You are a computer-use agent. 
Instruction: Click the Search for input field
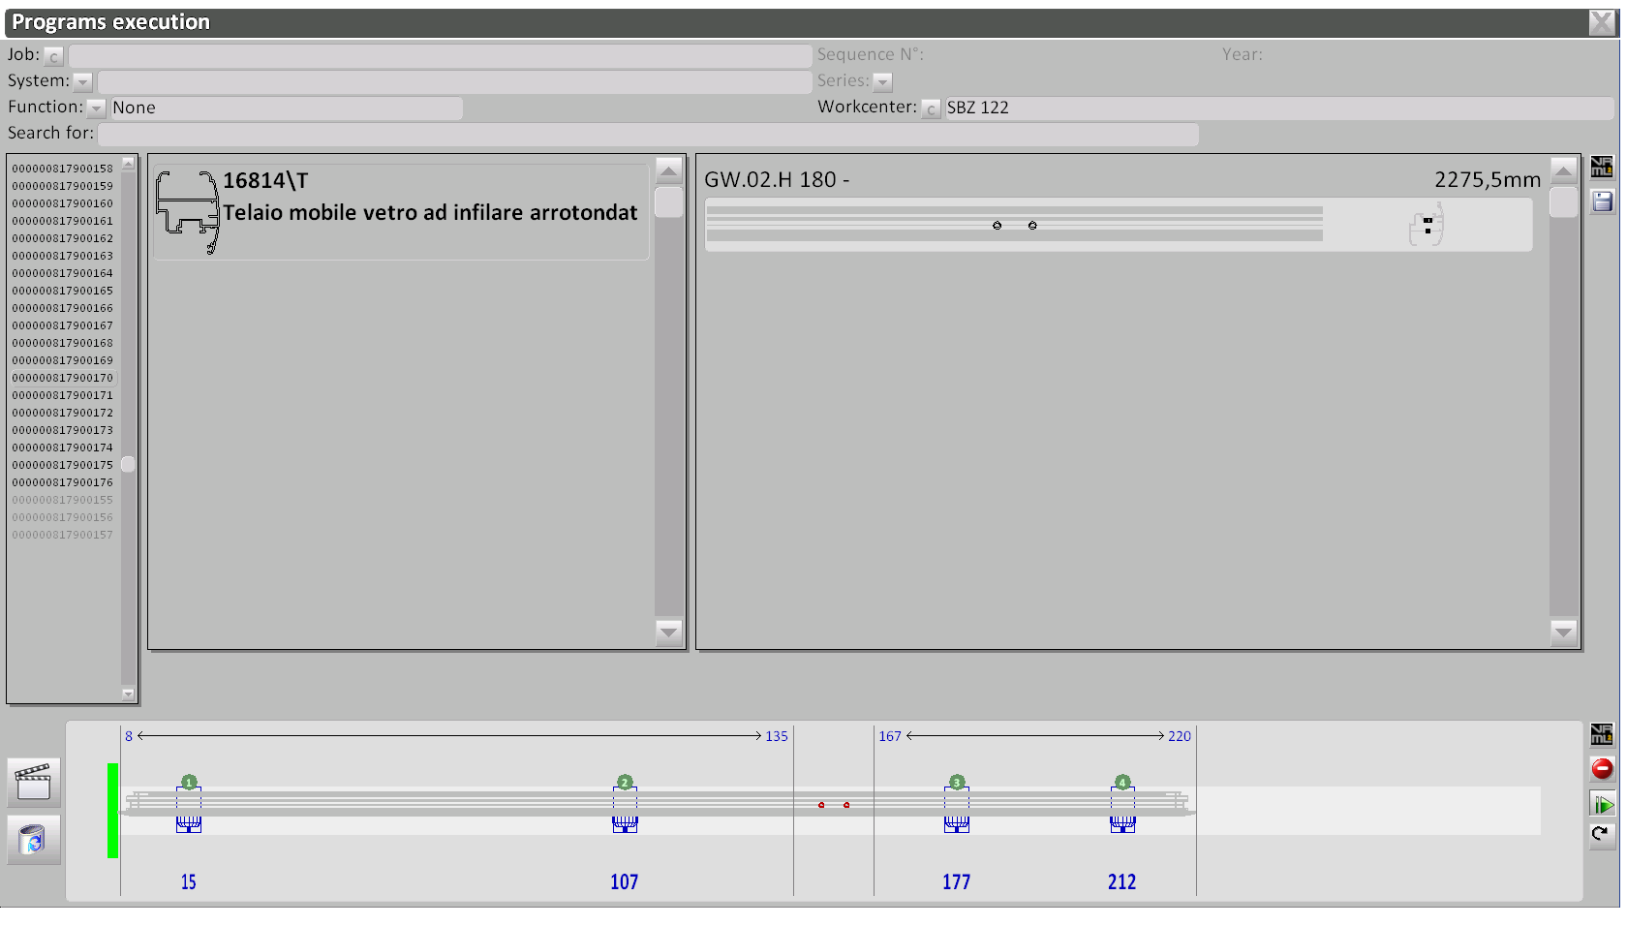pos(647,135)
